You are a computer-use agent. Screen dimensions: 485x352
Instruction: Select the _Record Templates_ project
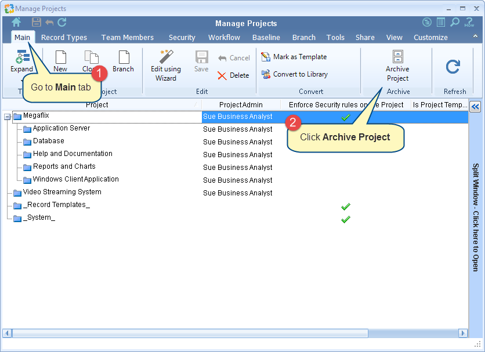point(57,205)
